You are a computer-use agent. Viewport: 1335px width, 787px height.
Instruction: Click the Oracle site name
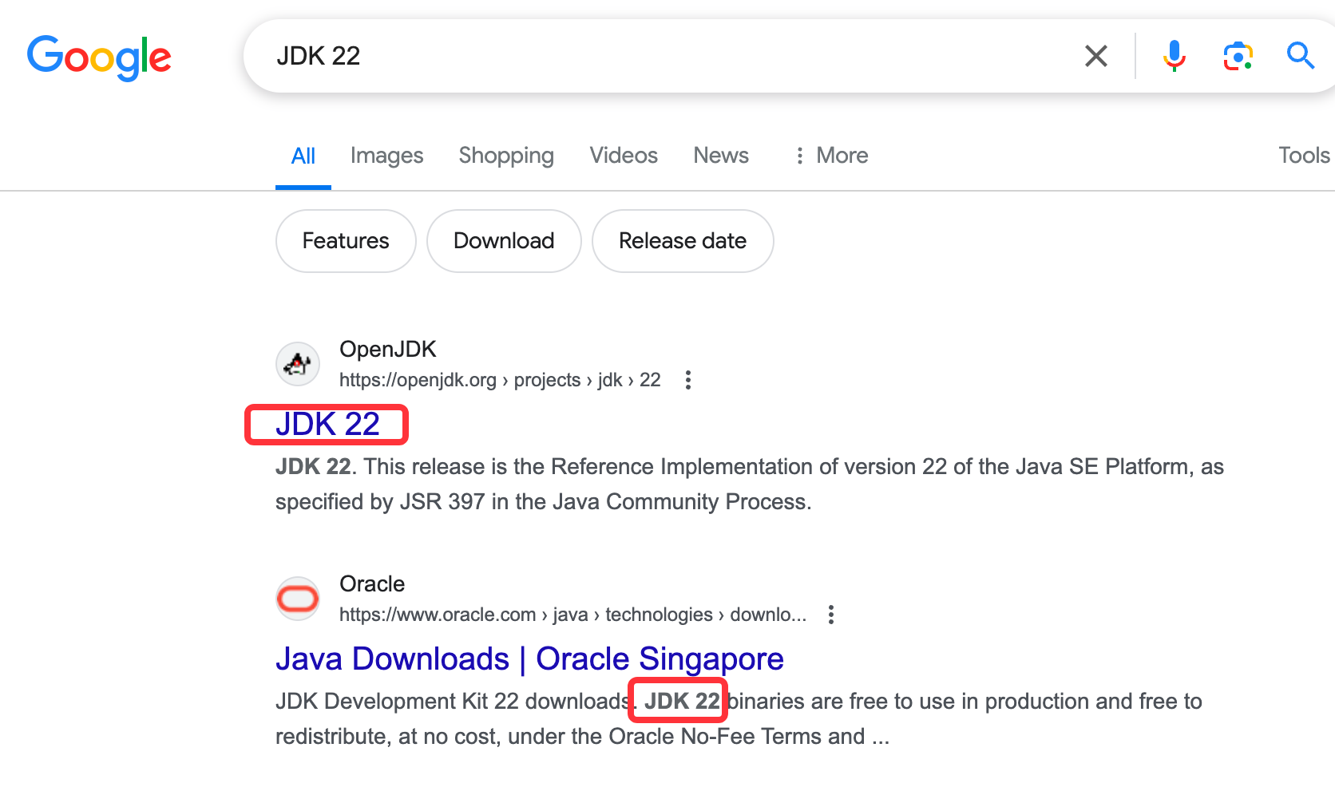coord(372,584)
